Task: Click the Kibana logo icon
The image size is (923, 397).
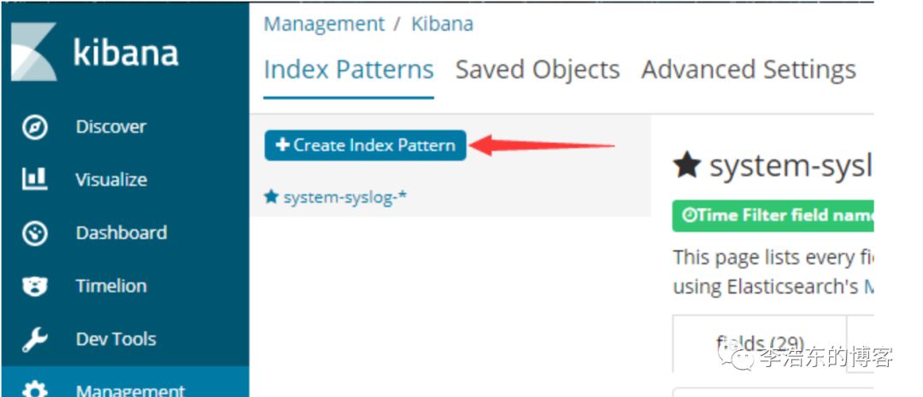Action: click(34, 52)
